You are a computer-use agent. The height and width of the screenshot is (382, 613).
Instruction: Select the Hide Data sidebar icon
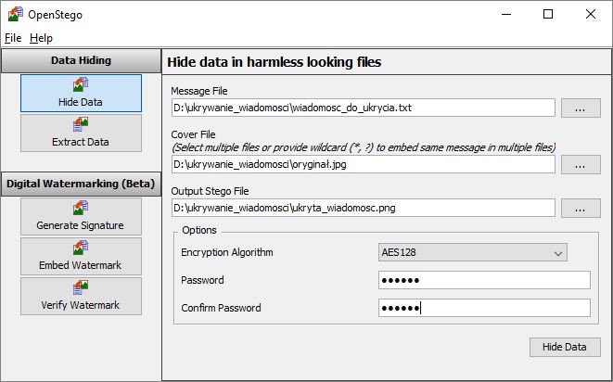(x=81, y=86)
